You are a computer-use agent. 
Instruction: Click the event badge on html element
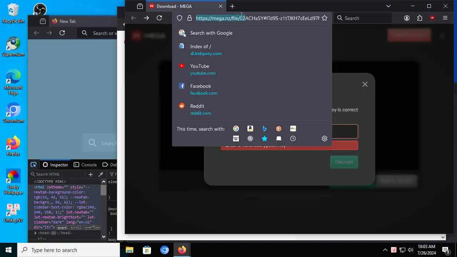coord(62,227)
